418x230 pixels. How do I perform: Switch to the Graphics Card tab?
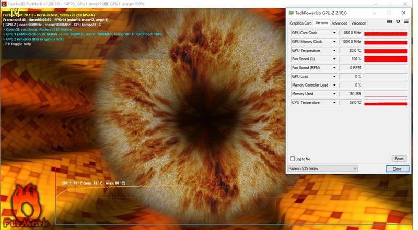300,23
